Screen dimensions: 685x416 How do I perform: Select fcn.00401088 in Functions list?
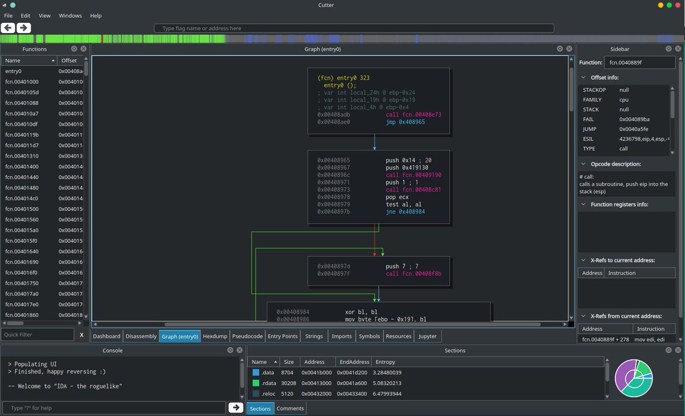point(43,103)
